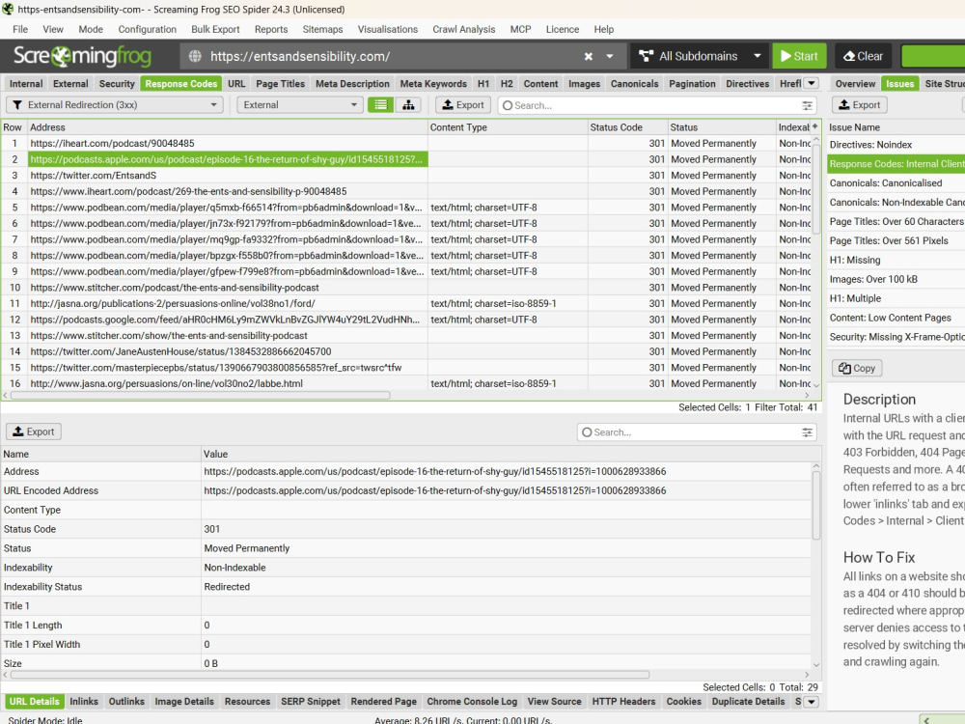The image size is (965, 724).
Task: Open search filter options in top table
Action: [x=807, y=105]
